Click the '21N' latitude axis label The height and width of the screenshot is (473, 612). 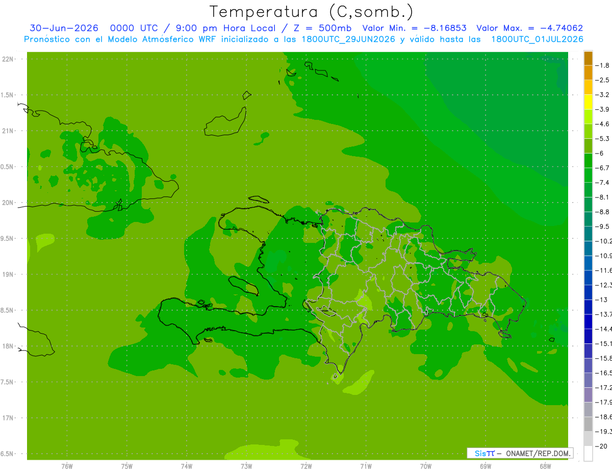pos(9,131)
